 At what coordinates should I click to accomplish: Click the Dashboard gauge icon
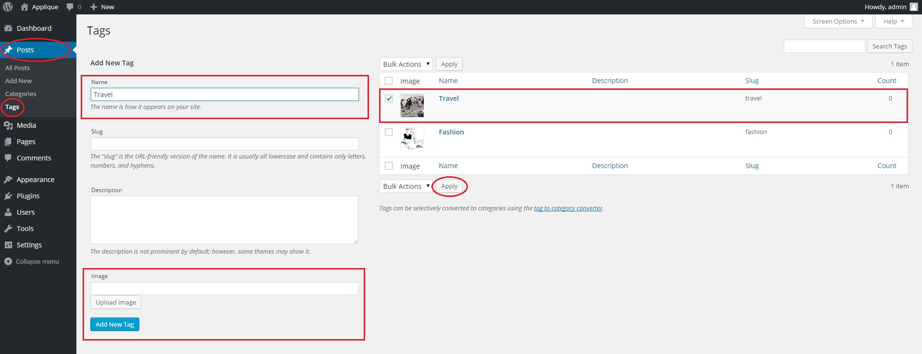8,28
